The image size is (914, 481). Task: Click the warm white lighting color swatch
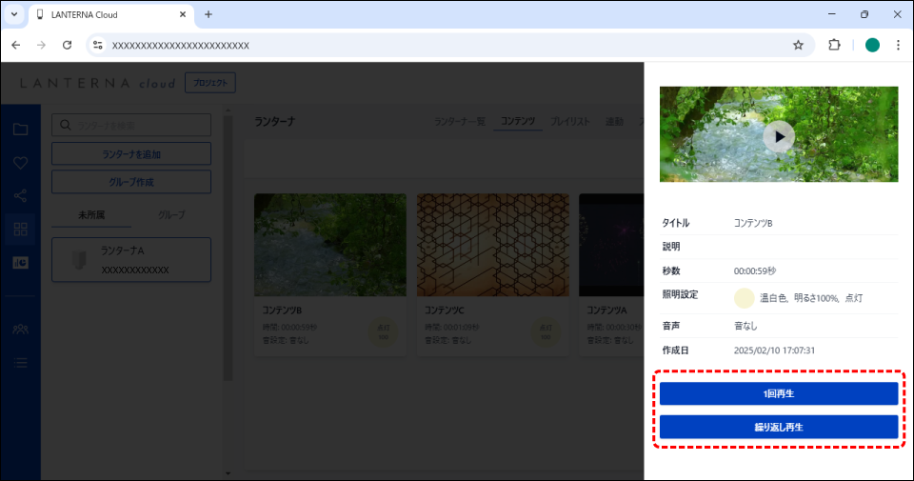744,298
